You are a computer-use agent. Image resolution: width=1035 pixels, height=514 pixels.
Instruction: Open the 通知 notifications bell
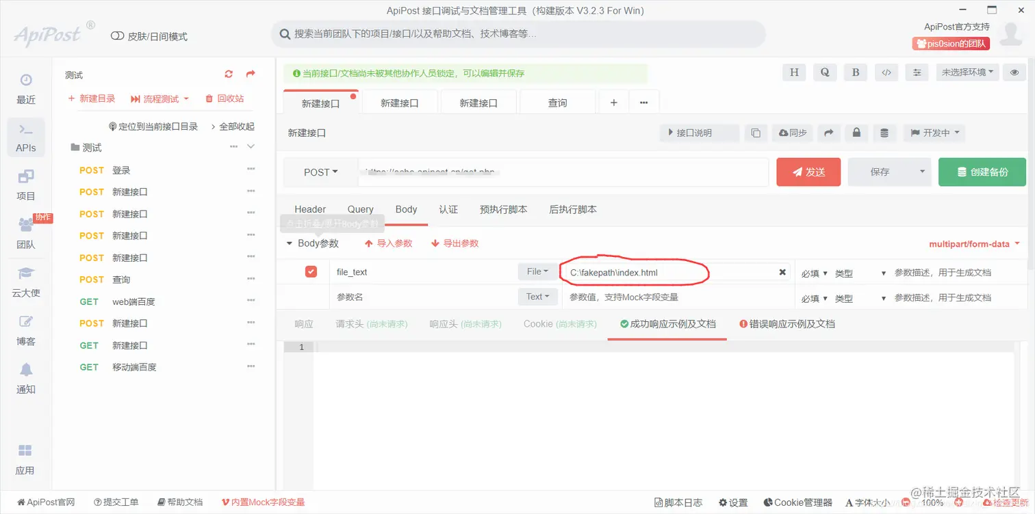pos(26,379)
